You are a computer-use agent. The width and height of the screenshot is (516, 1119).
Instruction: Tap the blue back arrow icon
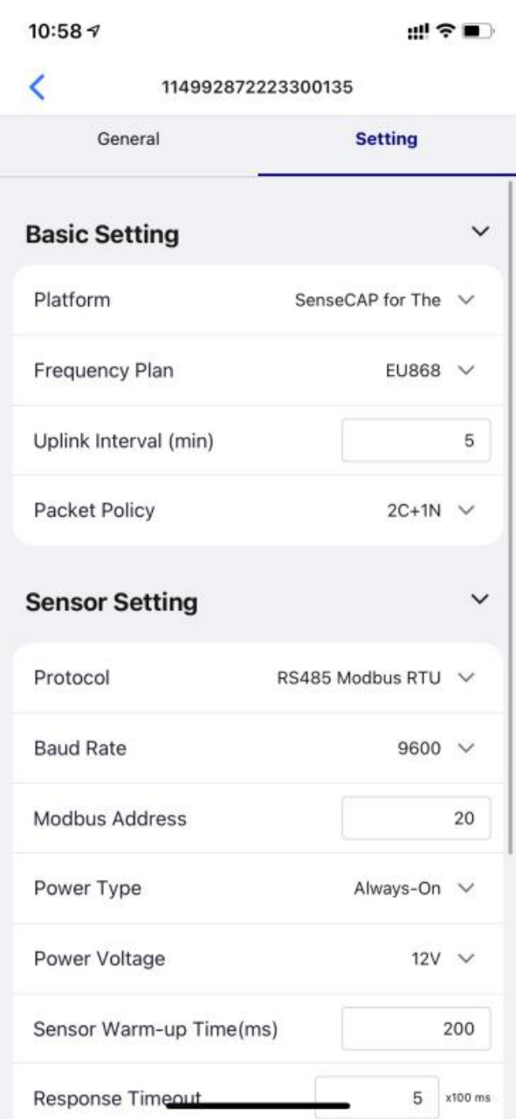click(x=37, y=87)
